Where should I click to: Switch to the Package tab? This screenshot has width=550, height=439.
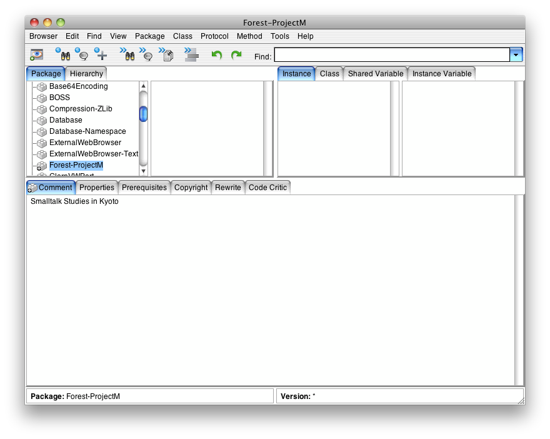coord(46,74)
